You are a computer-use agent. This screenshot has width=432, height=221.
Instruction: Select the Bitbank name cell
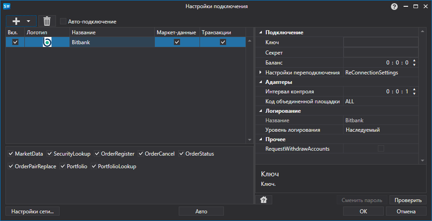pyautogui.click(x=112, y=42)
